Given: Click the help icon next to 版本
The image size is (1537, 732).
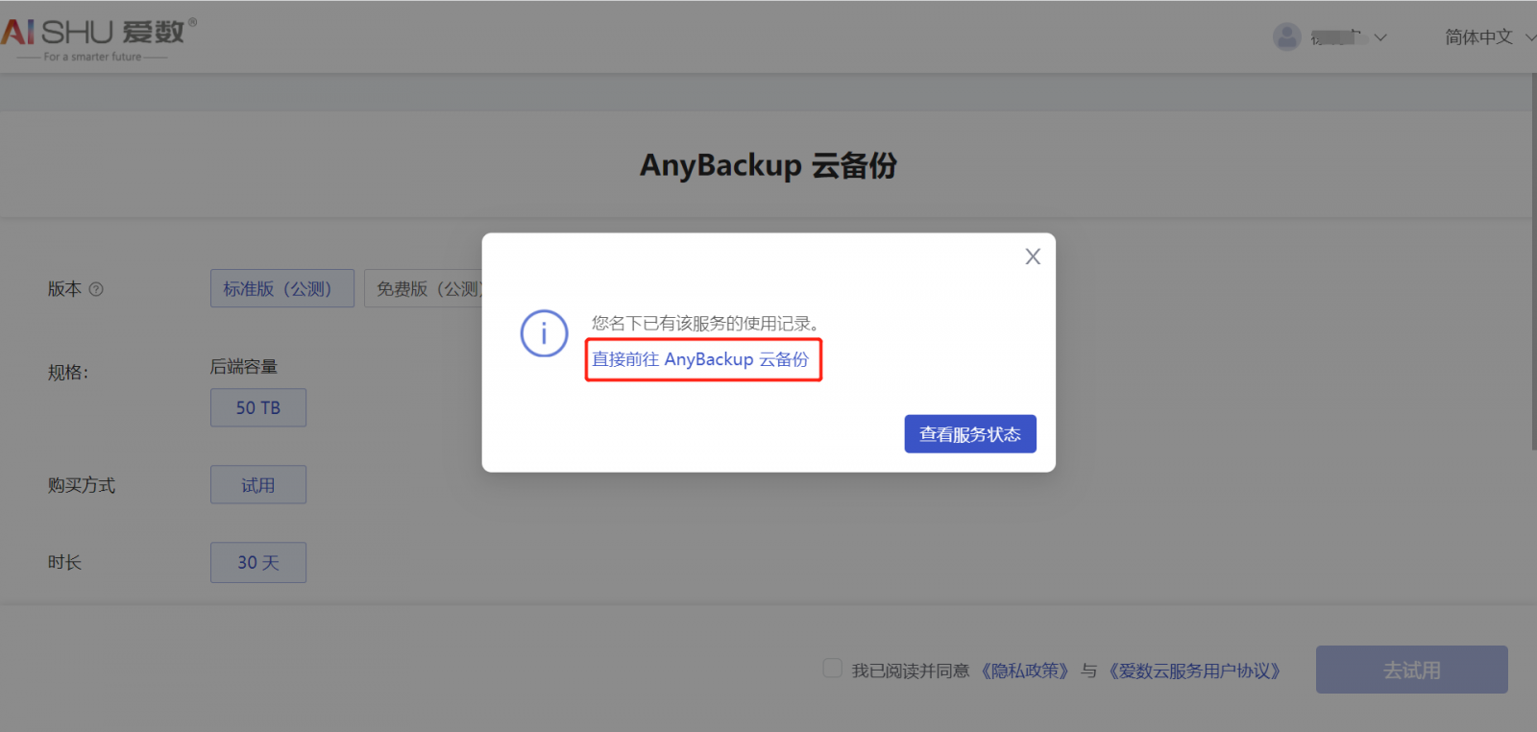Looking at the screenshot, I should 96,289.
